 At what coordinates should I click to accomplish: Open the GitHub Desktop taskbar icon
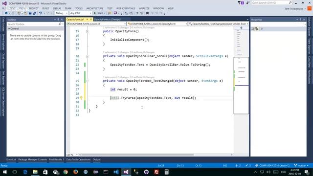pos(146,172)
